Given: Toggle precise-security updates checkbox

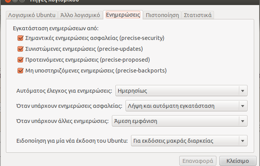Looking at the screenshot, I should (x=20, y=38).
